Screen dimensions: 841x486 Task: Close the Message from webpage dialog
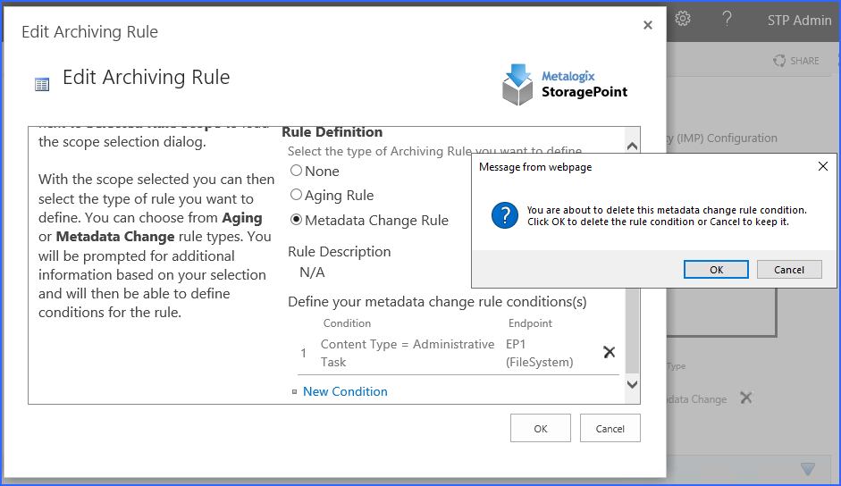click(x=823, y=167)
